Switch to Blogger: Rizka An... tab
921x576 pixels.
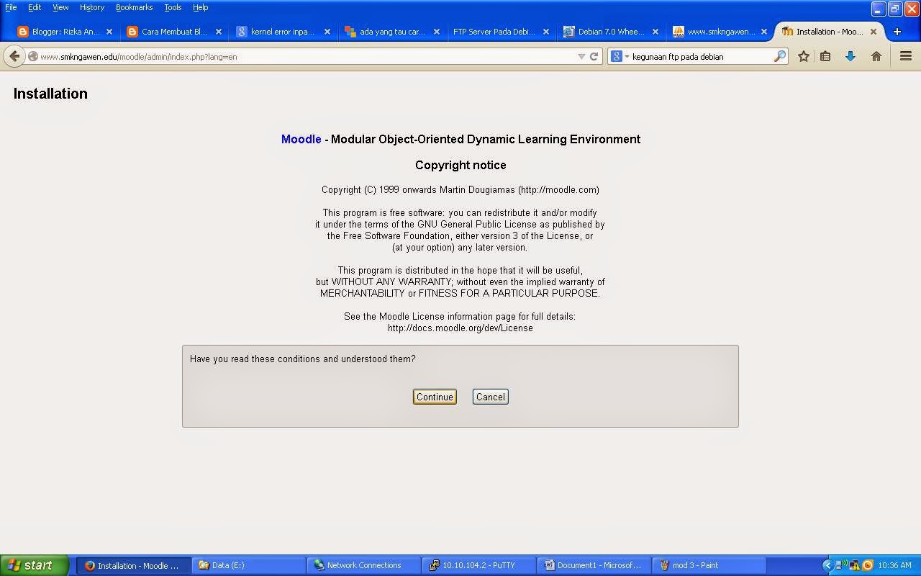pos(65,32)
